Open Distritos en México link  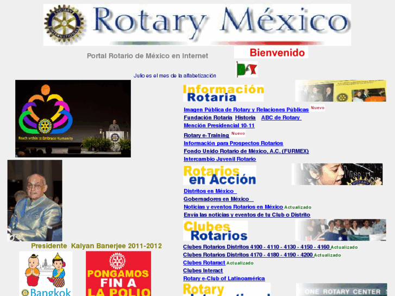point(210,191)
